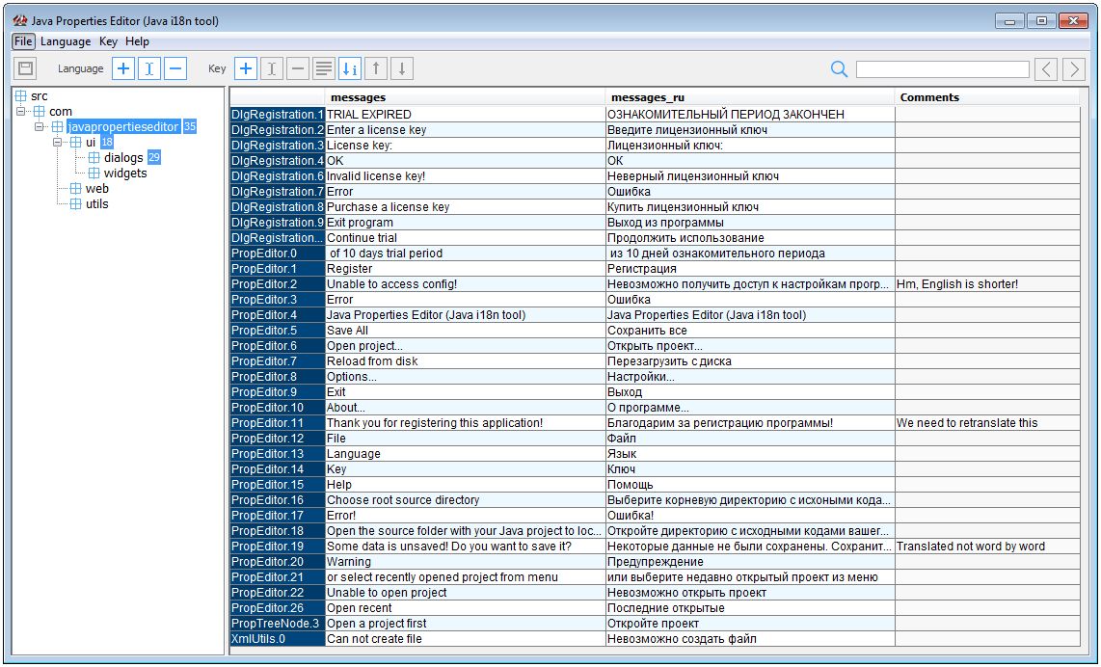This screenshot has width=1101, height=667.
Task: Click the magnifier search icon
Action: (839, 68)
